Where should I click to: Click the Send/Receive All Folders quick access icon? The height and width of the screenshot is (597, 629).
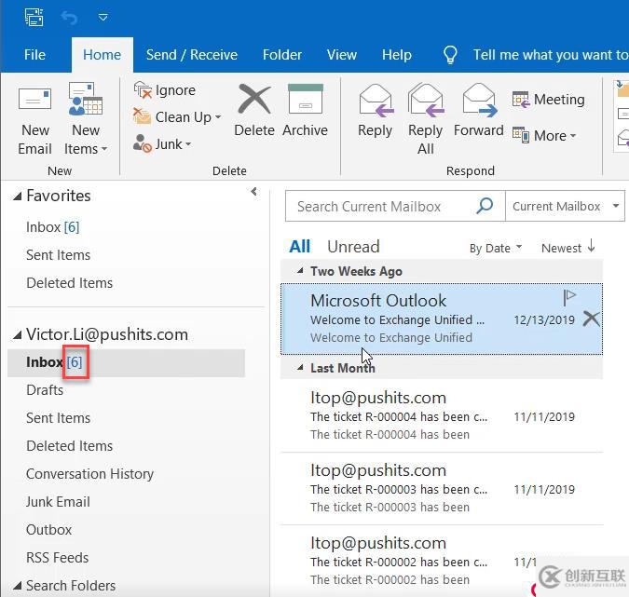coord(34,17)
